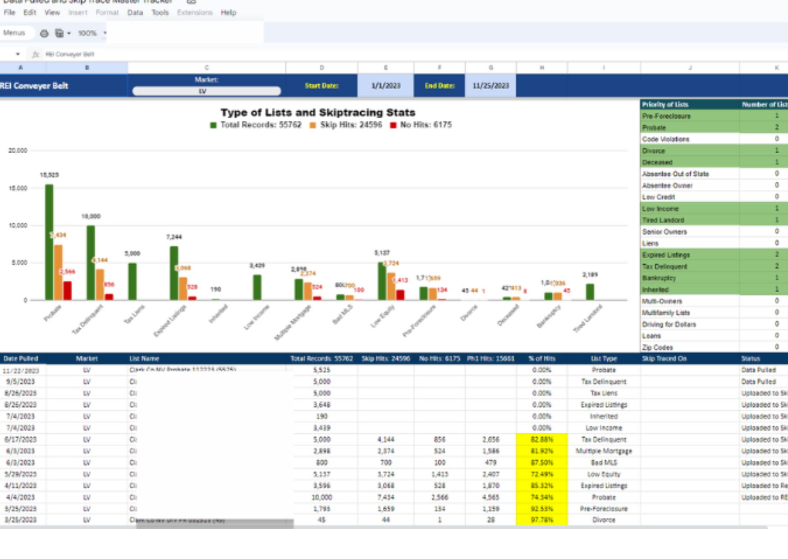Click the tallest green Probate bar in chart
The image size is (788, 559).
pos(49,242)
